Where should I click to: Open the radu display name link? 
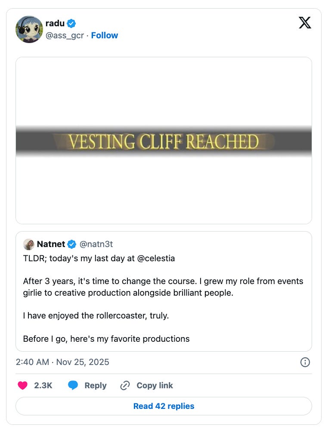55,23
